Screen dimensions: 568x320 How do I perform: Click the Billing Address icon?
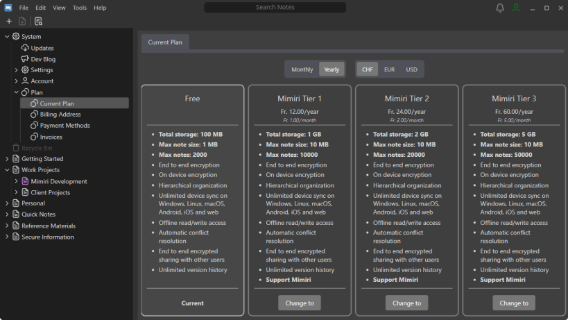(34, 115)
